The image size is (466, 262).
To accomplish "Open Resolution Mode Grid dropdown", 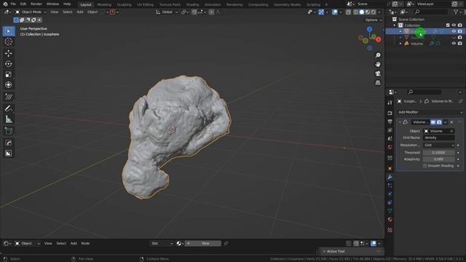I will 439,146.
